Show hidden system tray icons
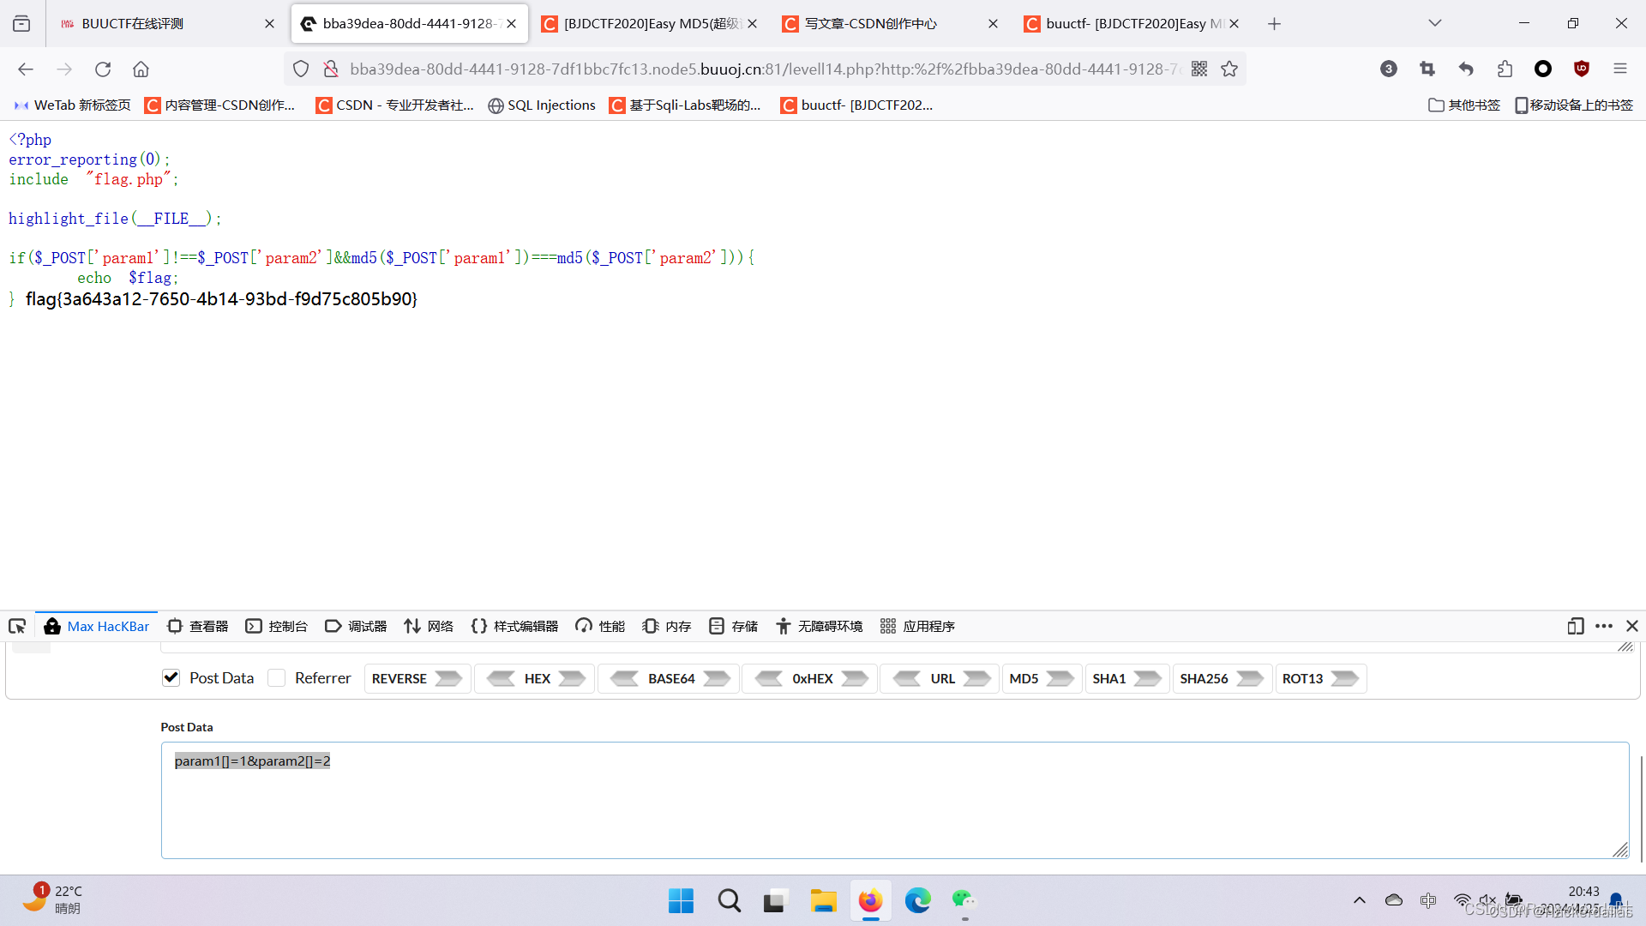Image resolution: width=1646 pixels, height=926 pixels. 1360,900
